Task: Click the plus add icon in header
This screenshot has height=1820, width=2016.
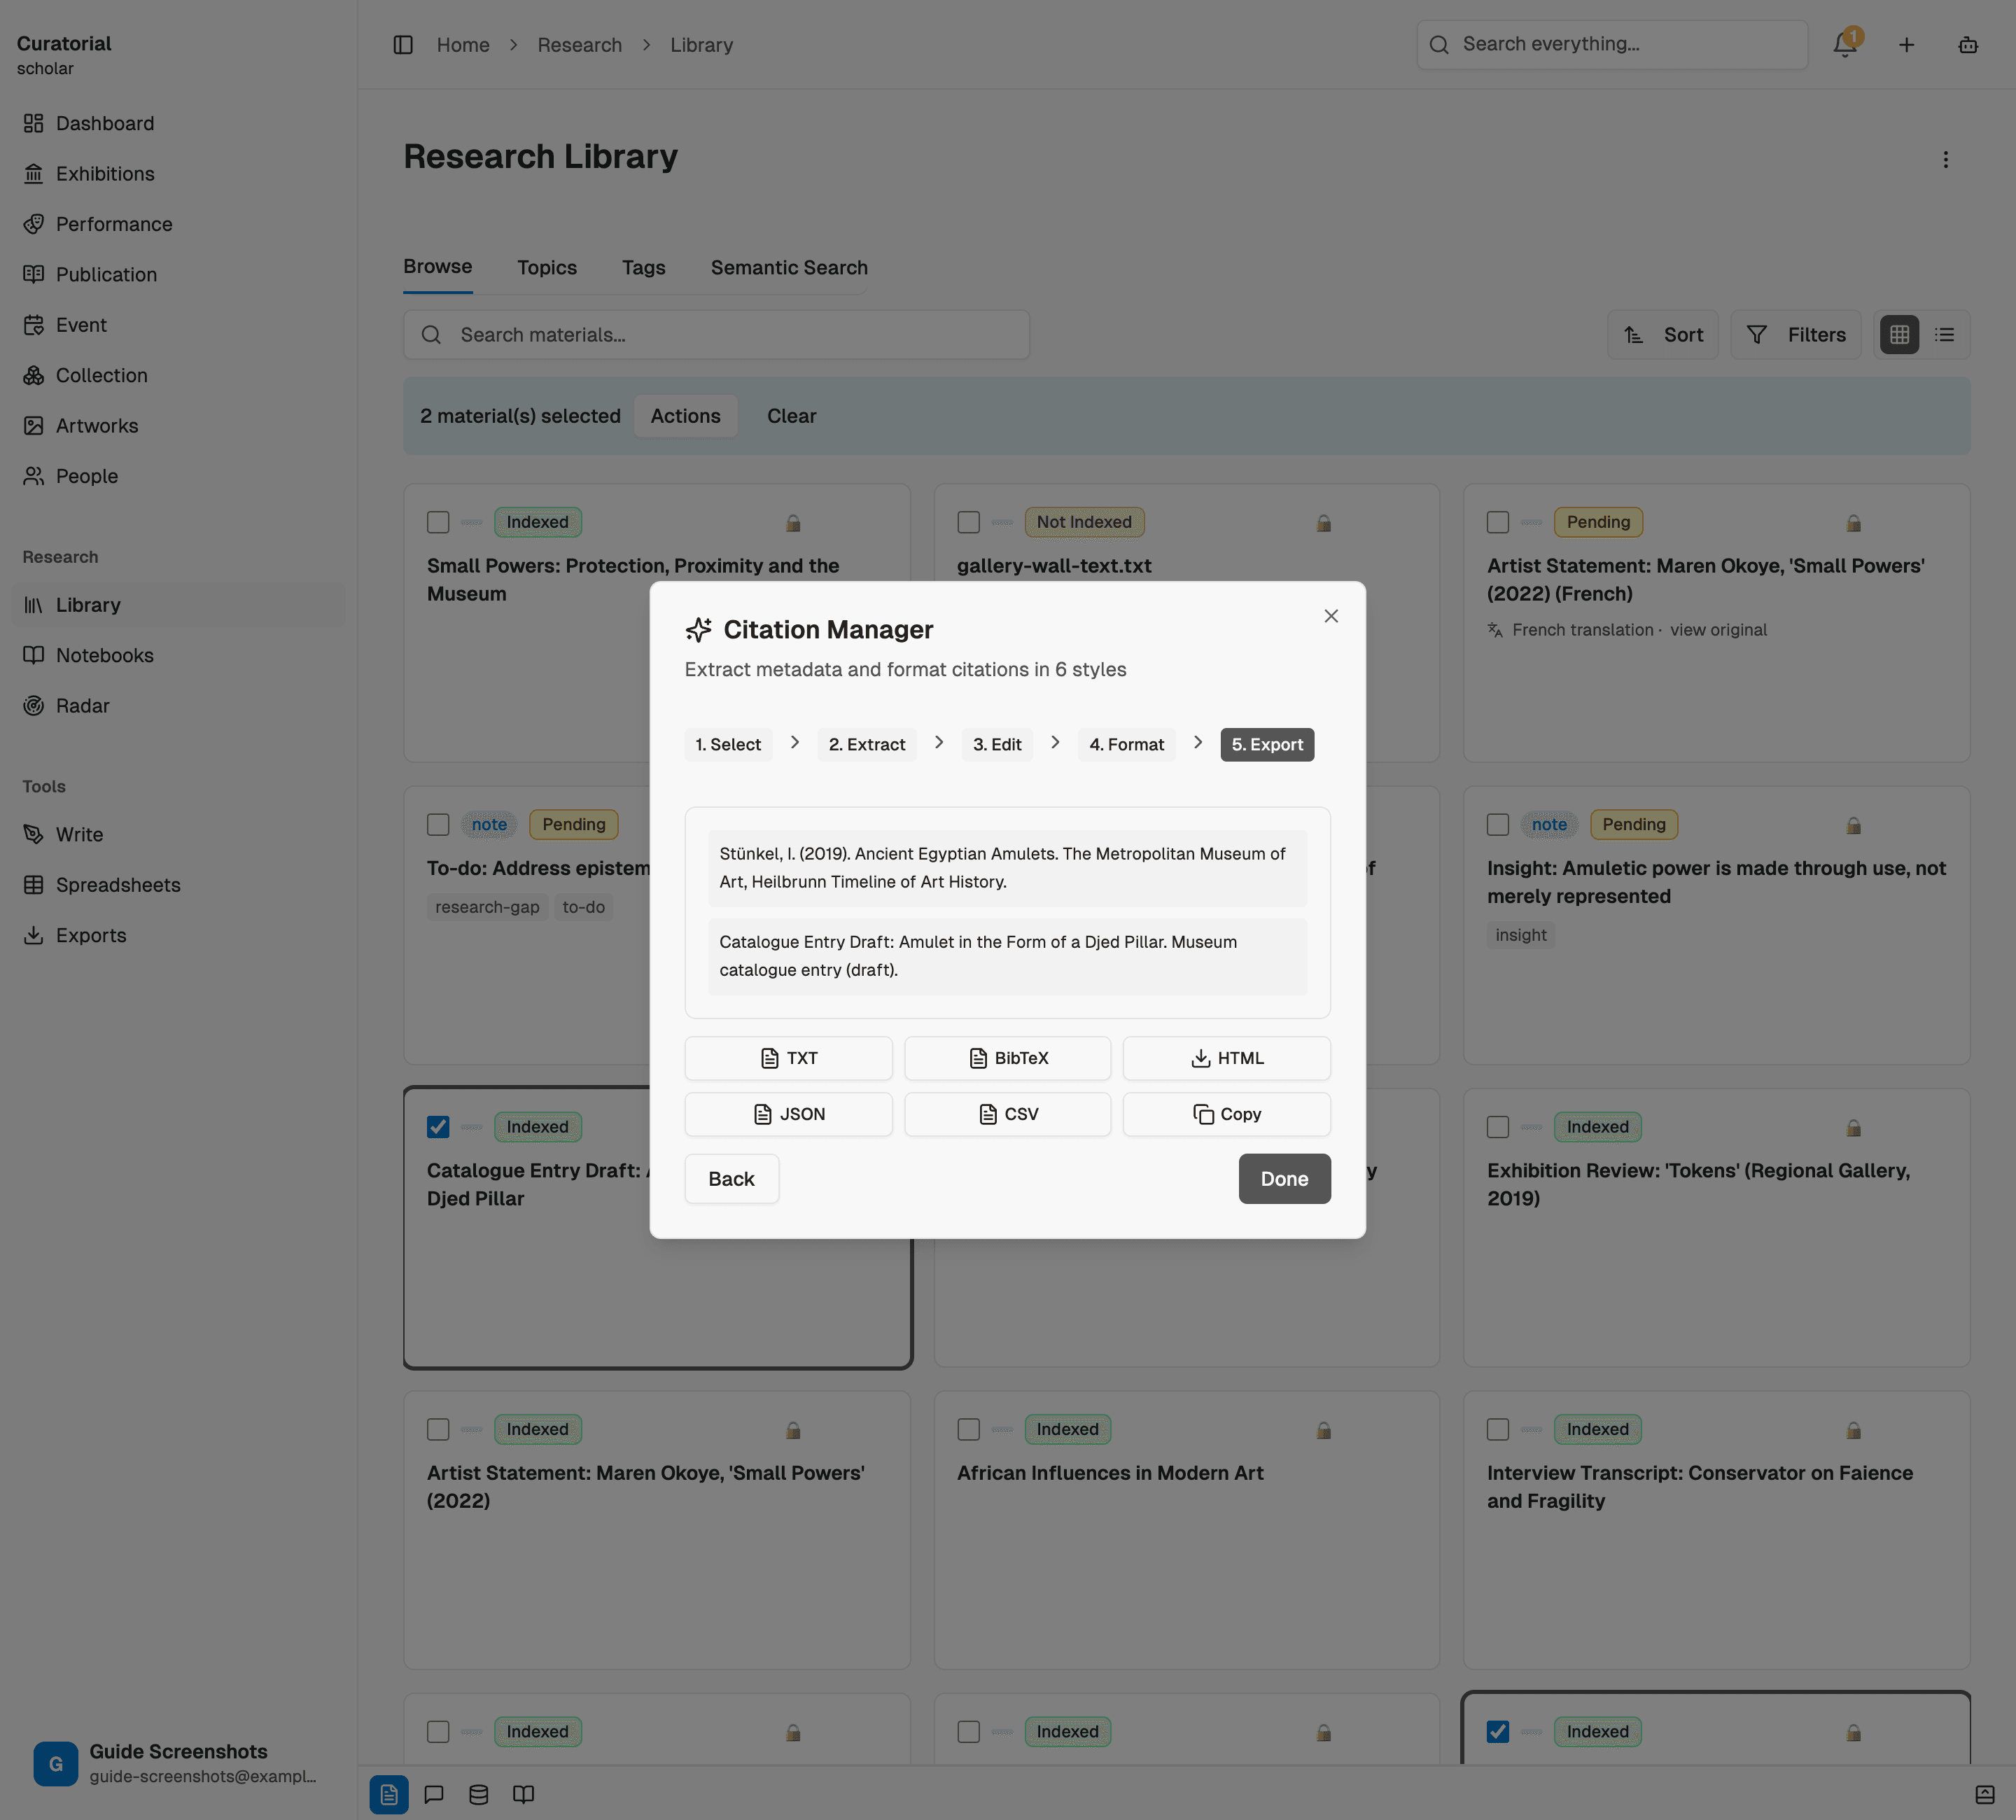Action: click(x=1907, y=45)
